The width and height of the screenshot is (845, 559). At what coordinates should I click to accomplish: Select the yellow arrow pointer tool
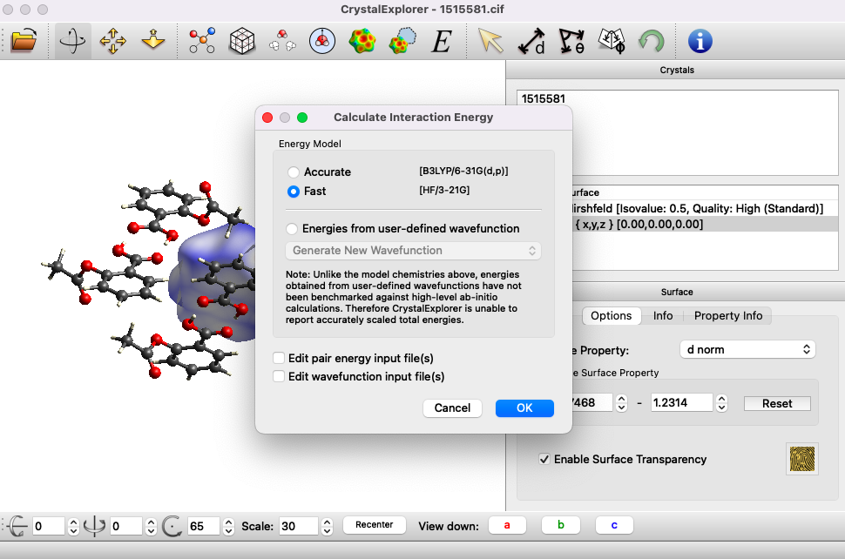click(x=490, y=41)
